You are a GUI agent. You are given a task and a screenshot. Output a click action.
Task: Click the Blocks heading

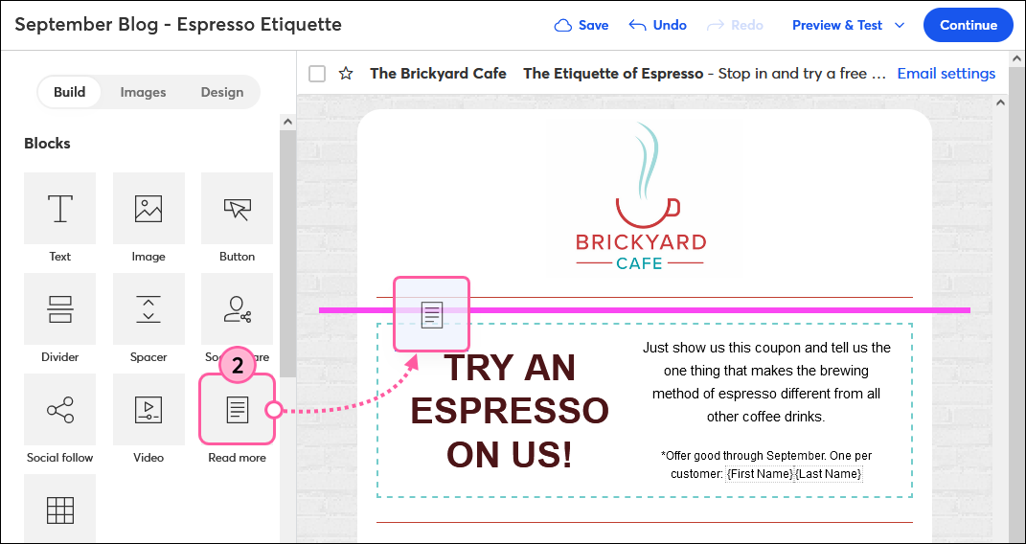click(x=47, y=144)
